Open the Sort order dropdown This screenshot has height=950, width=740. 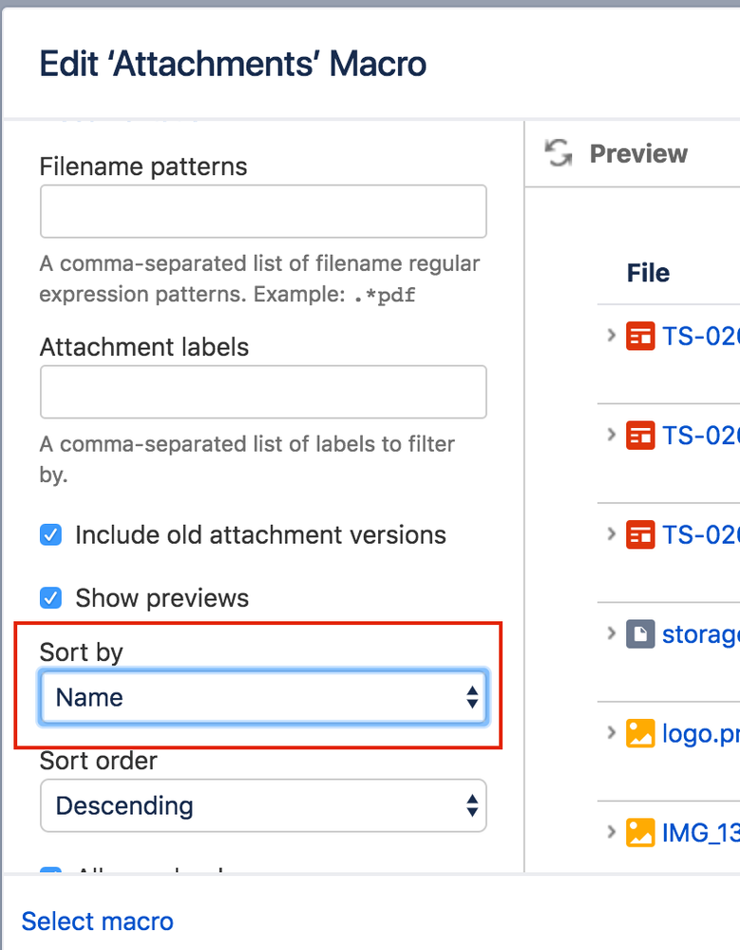click(x=263, y=806)
